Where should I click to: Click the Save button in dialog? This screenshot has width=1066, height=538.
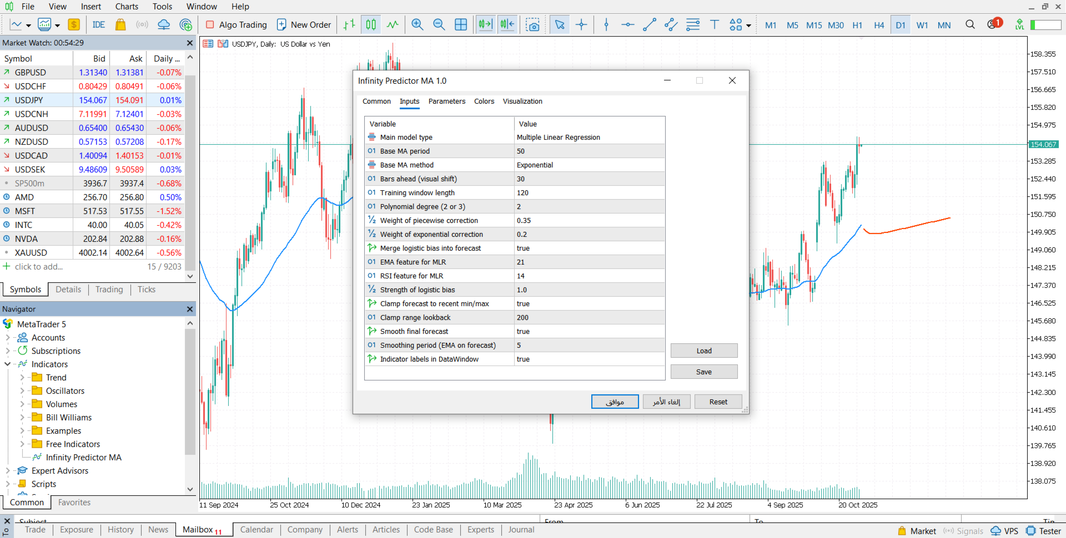point(704,372)
